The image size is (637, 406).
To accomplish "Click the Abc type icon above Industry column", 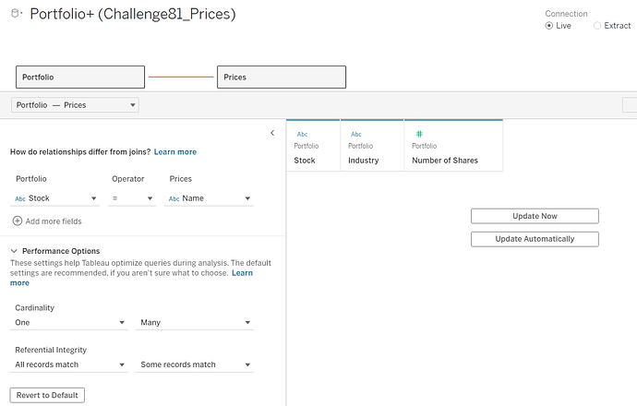I will point(355,134).
